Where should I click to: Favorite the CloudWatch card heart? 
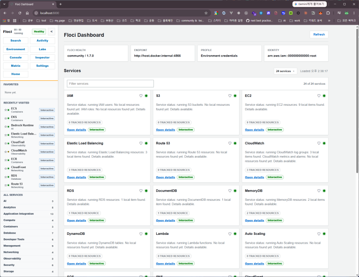coord(319,143)
